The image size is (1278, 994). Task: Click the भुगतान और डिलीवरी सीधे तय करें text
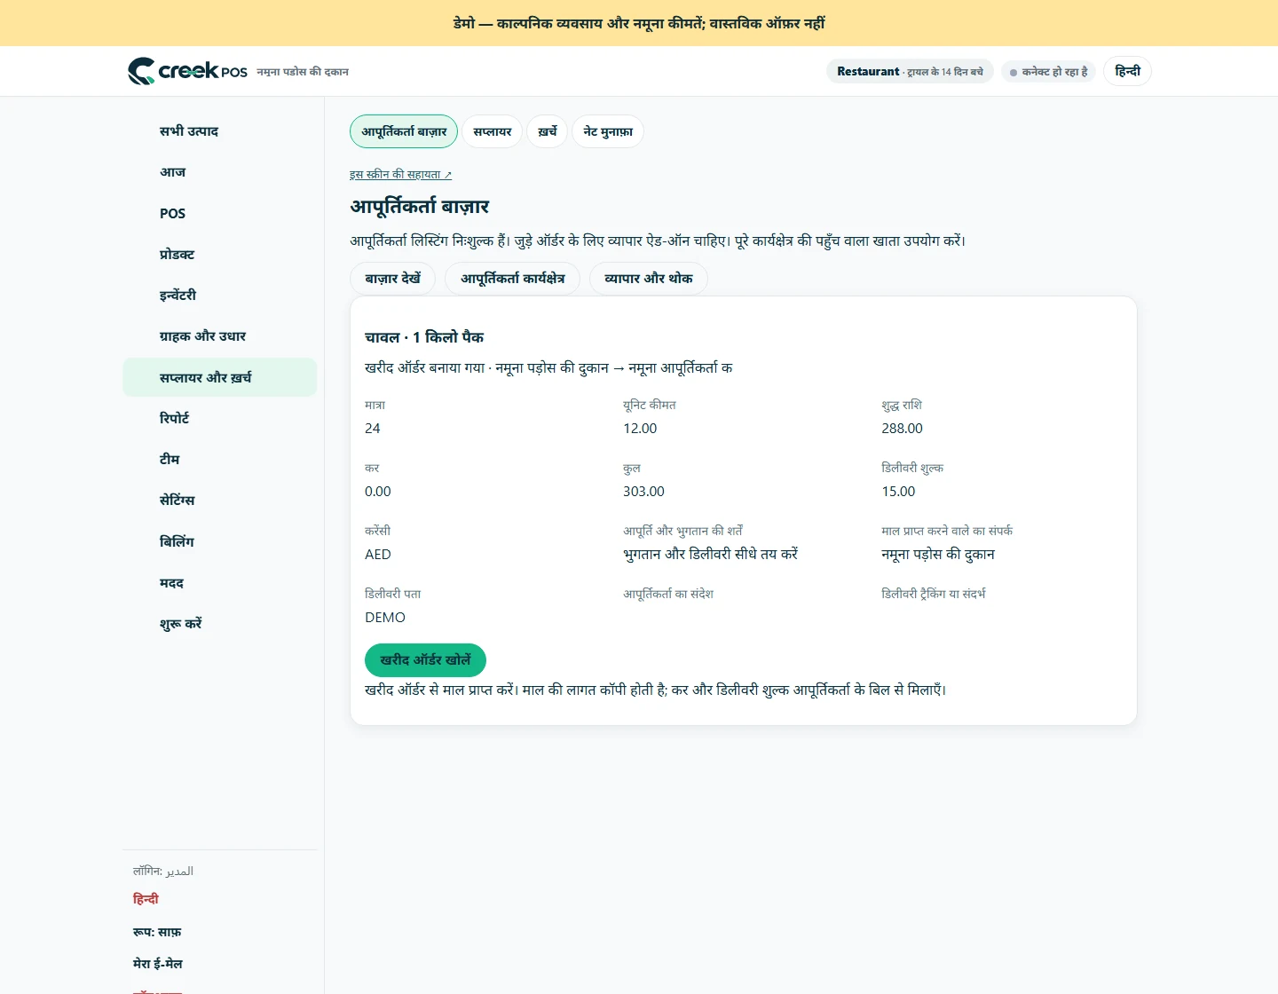[711, 555]
